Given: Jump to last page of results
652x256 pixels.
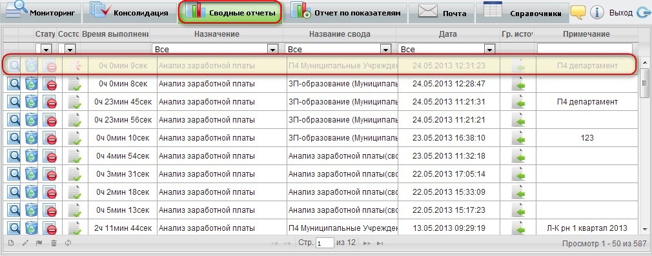Looking at the screenshot, I should point(380,243).
